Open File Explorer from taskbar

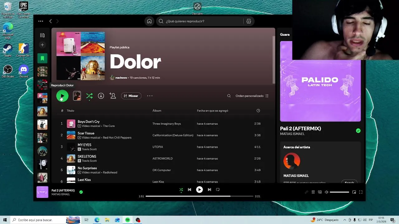coord(107,220)
